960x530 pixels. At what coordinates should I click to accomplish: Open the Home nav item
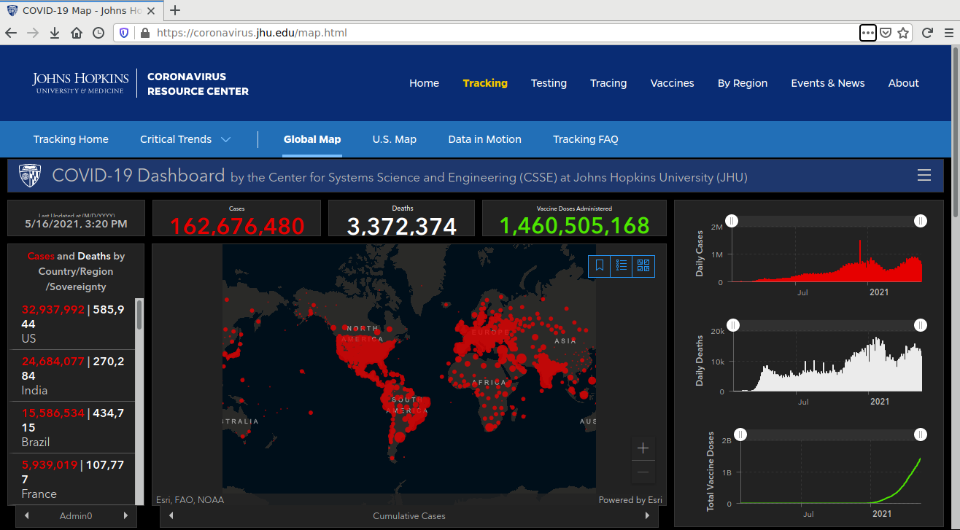424,83
